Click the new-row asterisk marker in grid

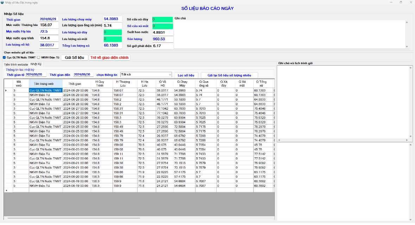(x=6, y=191)
